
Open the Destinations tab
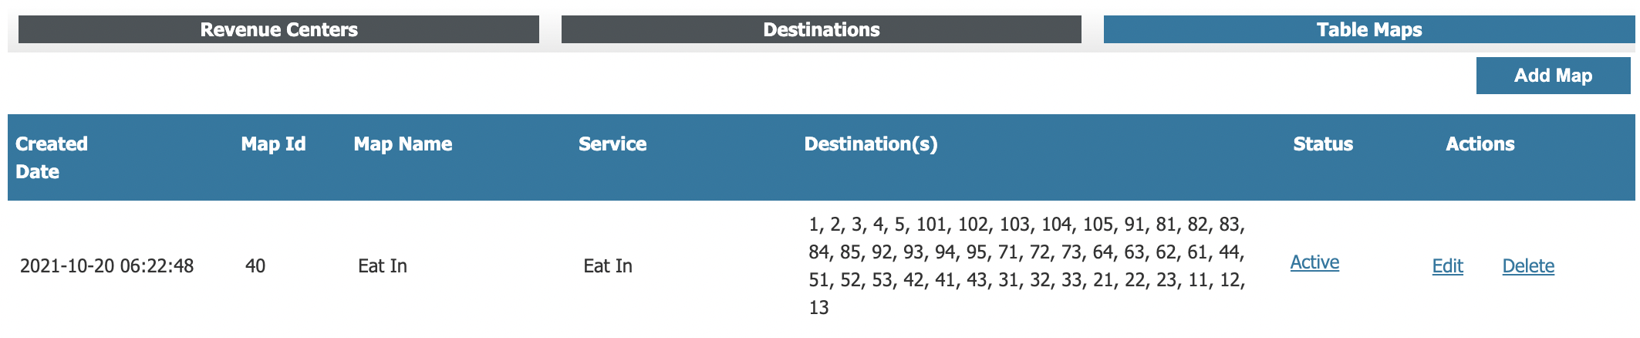[821, 29]
